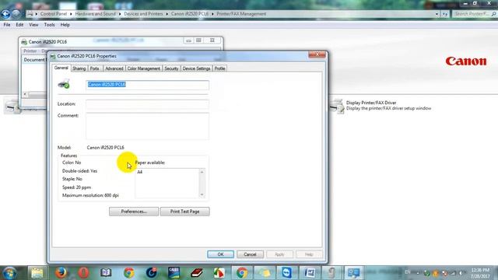This screenshot has height=280, width=498.
Task: Click the printer icon in Properties General tab
Action: pyautogui.click(x=64, y=84)
